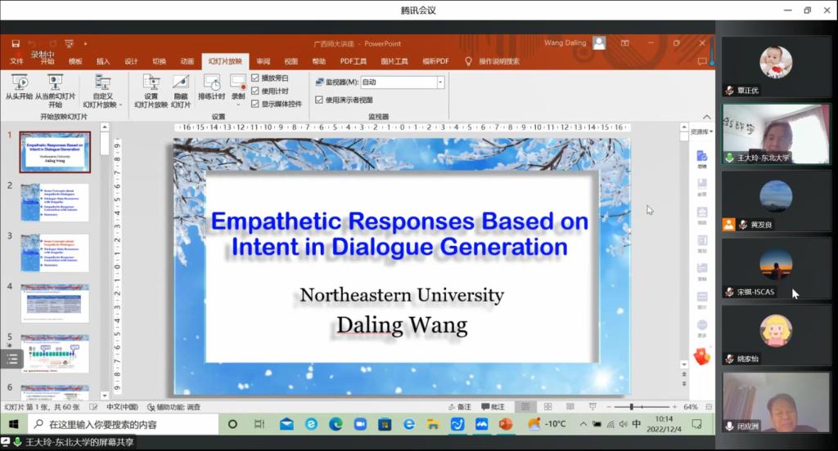Open the Mail app from the taskbar
This screenshot has height=451, width=838.
tap(286, 424)
